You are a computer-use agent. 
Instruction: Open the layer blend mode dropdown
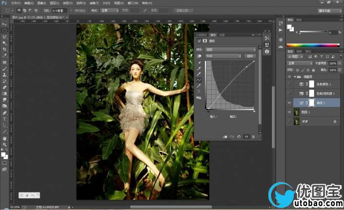[x=300, y=63]
